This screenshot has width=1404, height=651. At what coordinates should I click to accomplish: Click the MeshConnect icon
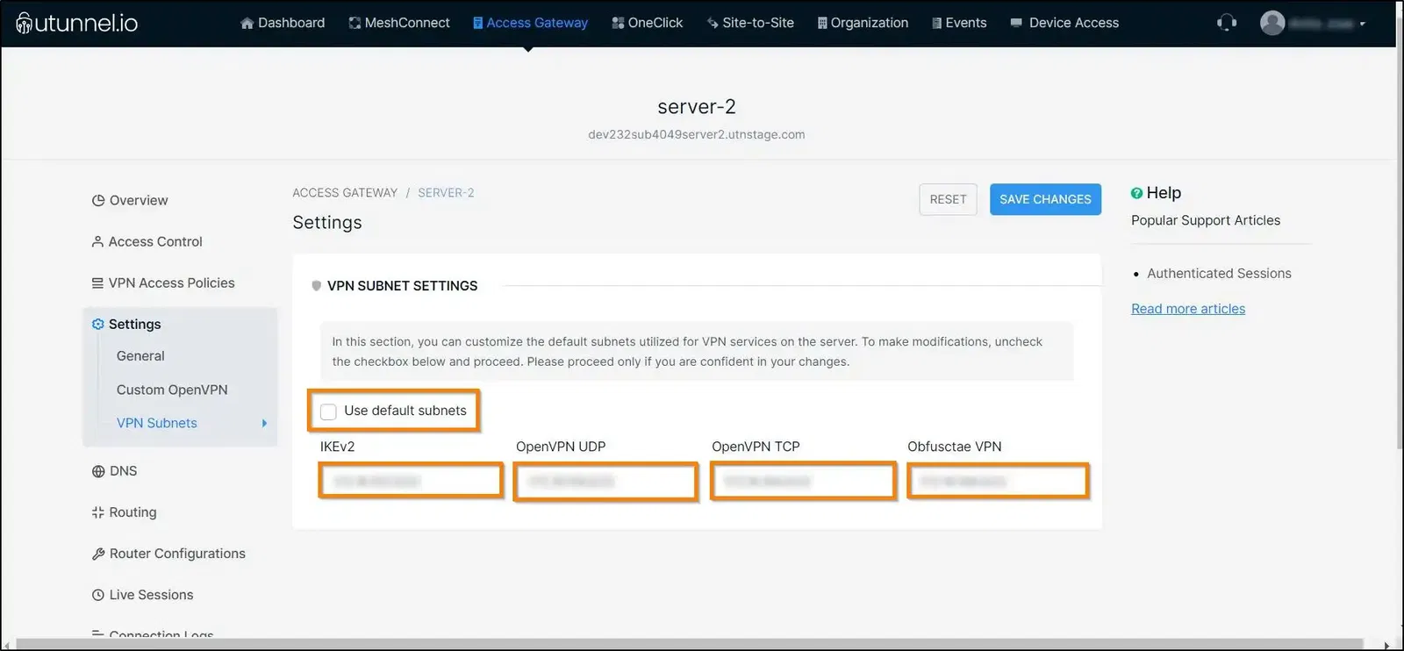[x=355, y=23]
